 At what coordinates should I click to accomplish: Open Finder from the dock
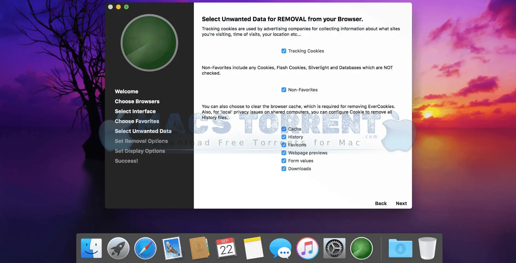click(x=91, y=248)
